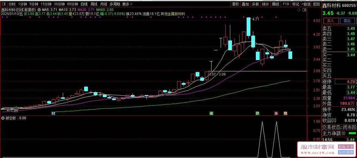
Task: Click the 涨 event marker below the chart
Action: 276,113
